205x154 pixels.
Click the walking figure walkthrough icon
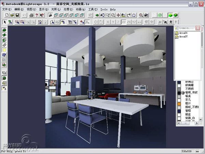click(171, 22)
